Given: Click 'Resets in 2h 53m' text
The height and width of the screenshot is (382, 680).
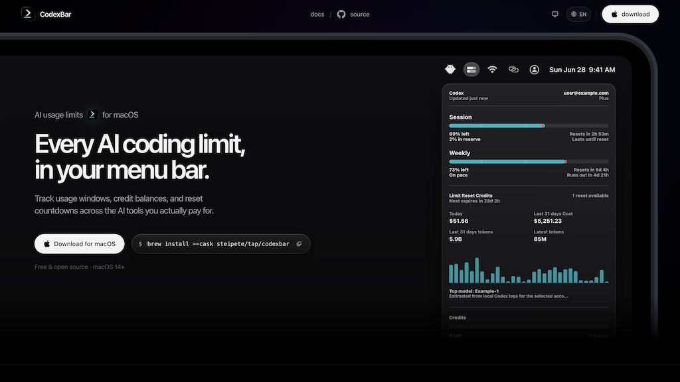Looking at the screenshot, I should click(x=589, y=134).
